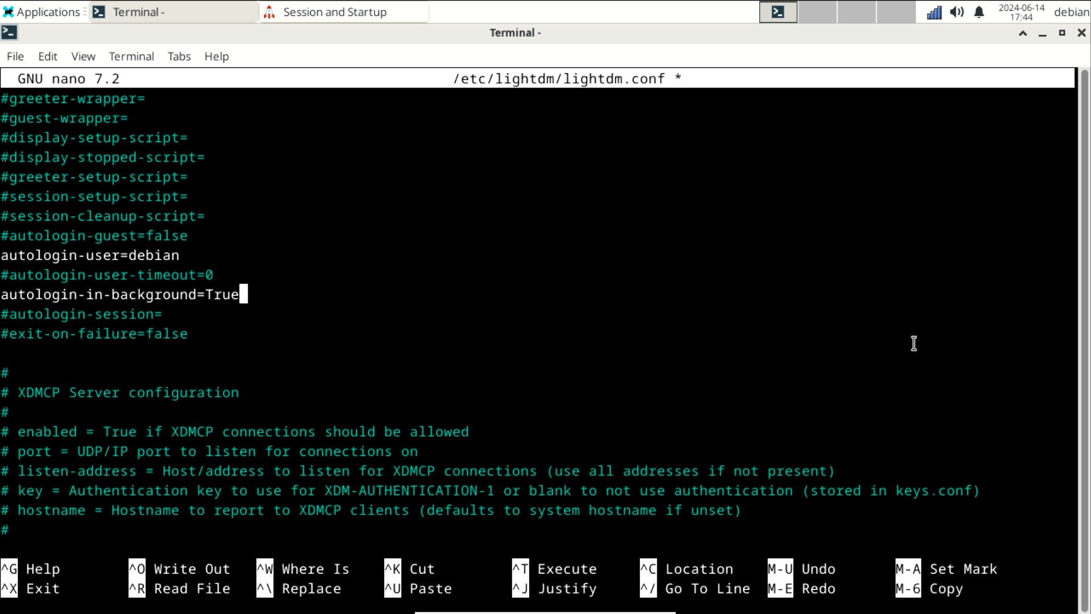Open the network connection tray icon

pyautogui.click(x=934, y=12)
